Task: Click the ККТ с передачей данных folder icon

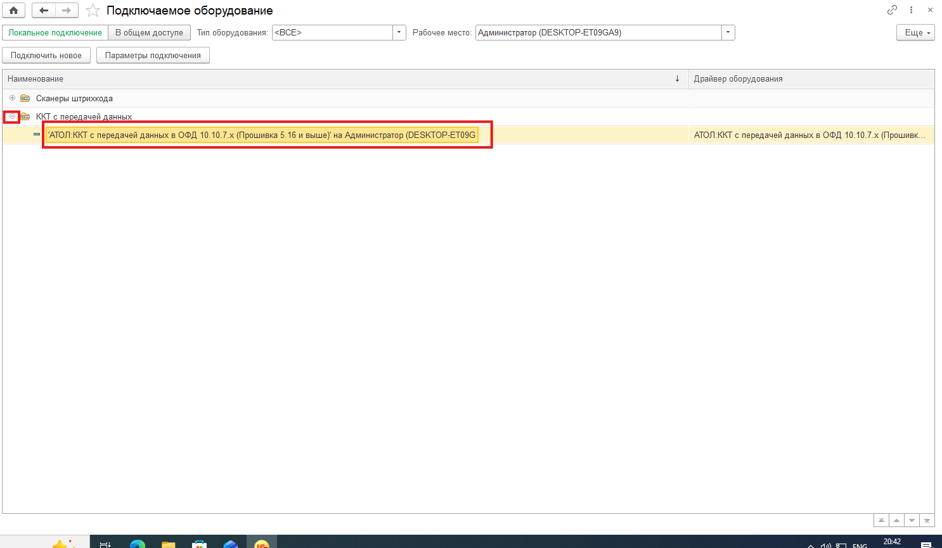Action: 25,116
